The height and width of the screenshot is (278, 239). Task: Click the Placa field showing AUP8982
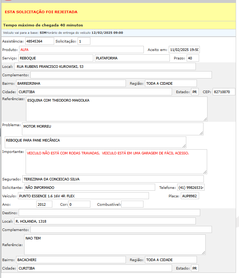pos(190,196)
